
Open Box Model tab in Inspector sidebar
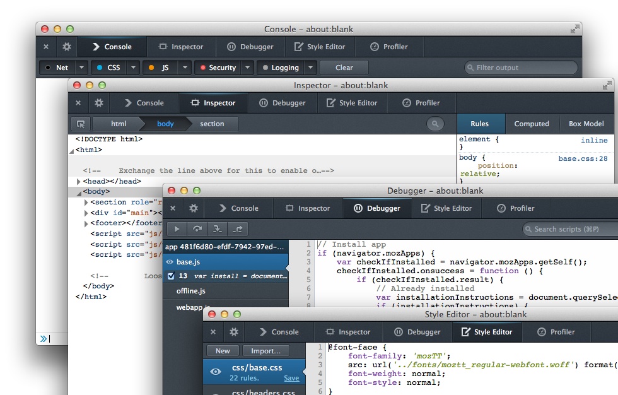click(x=586, y=124)
